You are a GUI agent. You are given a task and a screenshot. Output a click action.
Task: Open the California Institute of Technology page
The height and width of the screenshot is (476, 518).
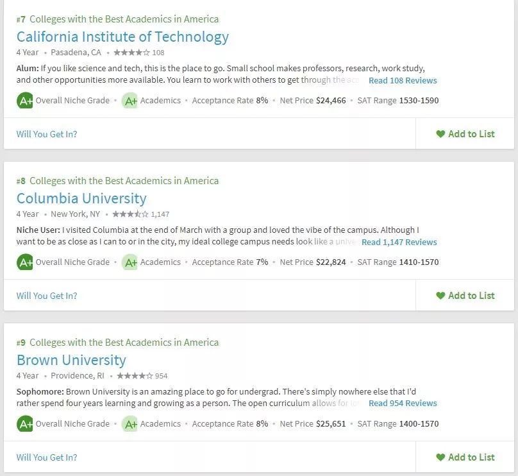[122, 37]
